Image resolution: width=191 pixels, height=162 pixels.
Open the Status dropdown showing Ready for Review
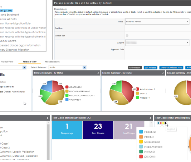click(x=157, y=21)
